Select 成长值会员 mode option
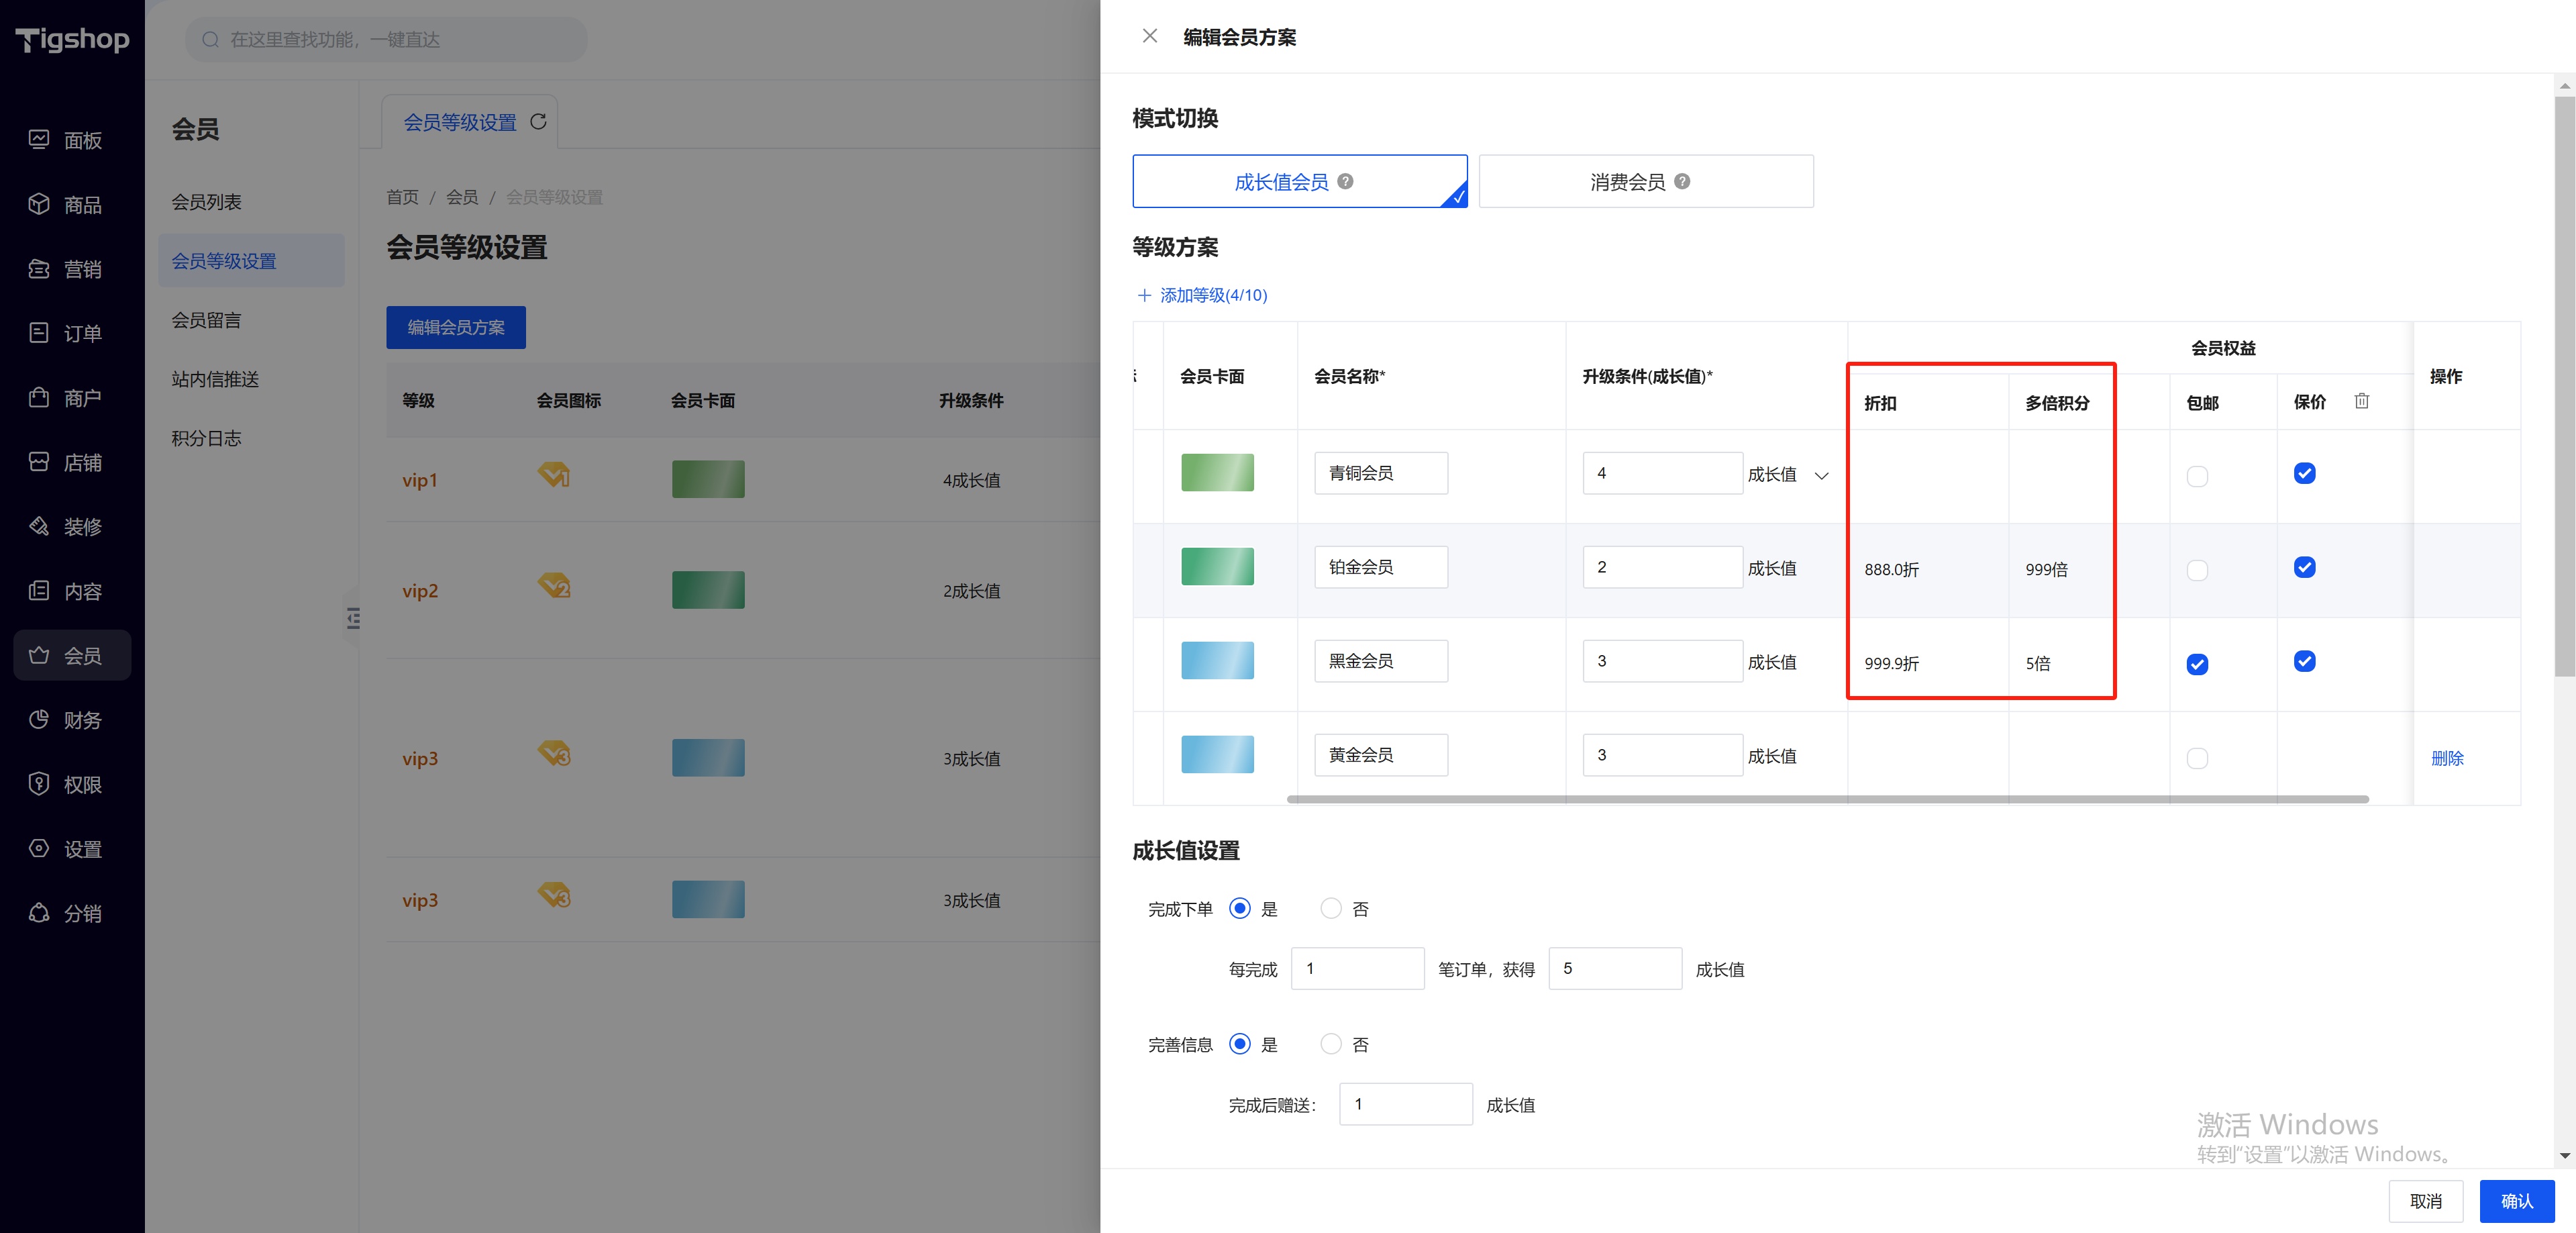The width and height of the screenshot is (2576, 1233). pos(1299,181)
